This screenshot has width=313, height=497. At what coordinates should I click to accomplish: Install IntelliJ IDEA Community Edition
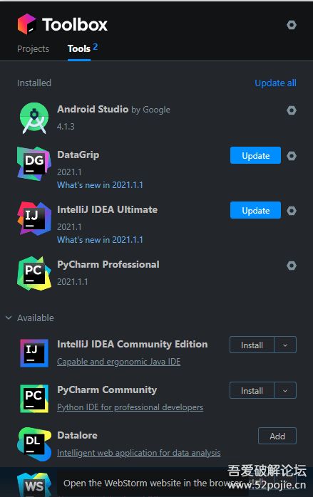click(x=252, y=345)
